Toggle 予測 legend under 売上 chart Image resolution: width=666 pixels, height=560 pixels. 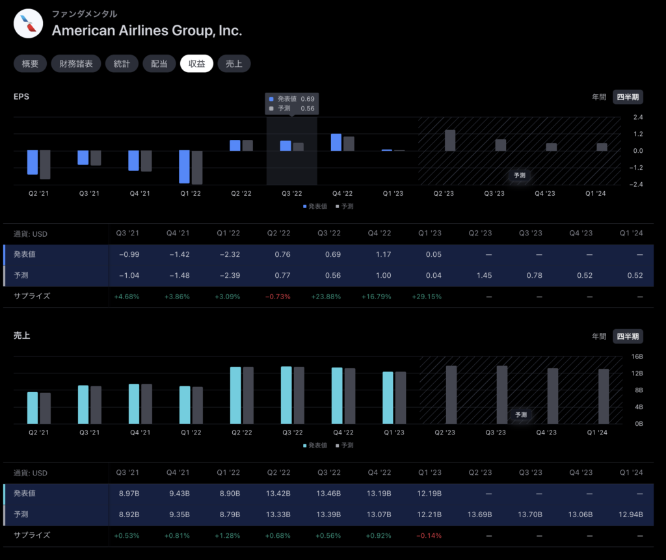tap(345, 446)
